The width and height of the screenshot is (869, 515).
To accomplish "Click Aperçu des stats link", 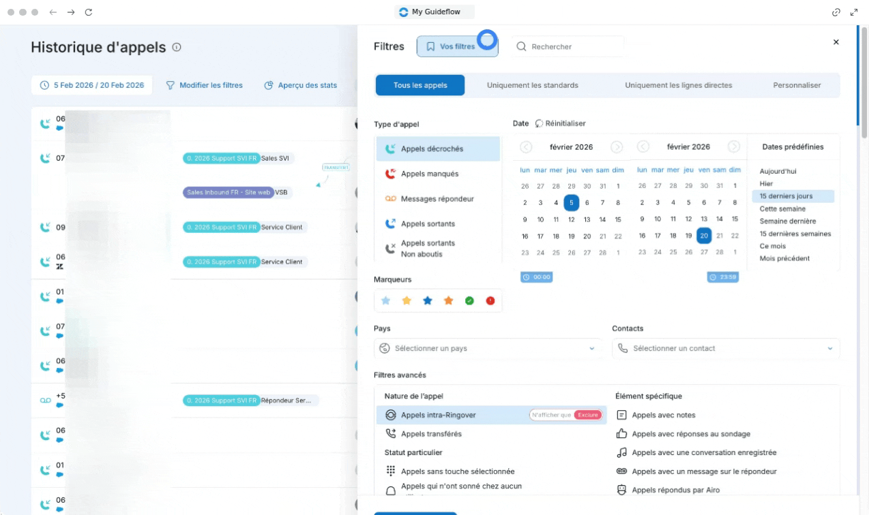I will click(300, 85).
